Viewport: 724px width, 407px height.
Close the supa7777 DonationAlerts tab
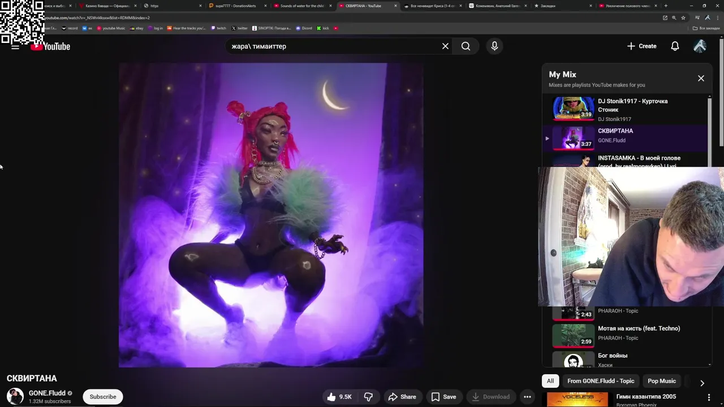pyautogui.click(x=265, y=6)
